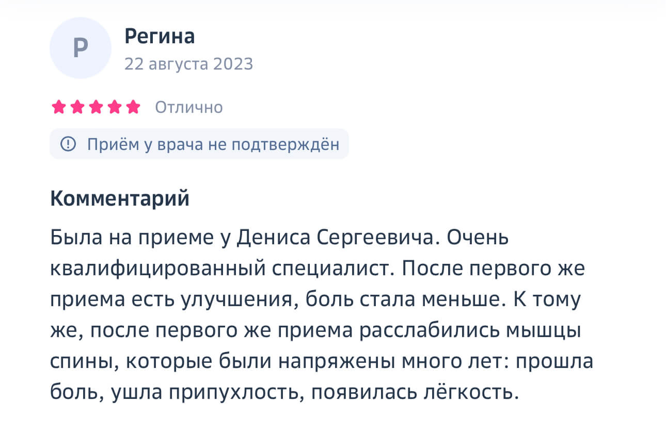
Task: Click the Отлично rating label
Action: [189, 107]
